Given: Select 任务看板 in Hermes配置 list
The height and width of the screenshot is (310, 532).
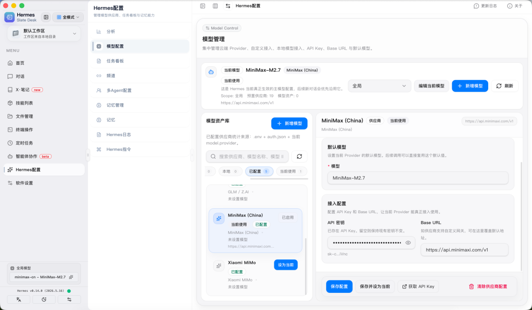Looking at the screenshot, I should click(x=140, y=61).
